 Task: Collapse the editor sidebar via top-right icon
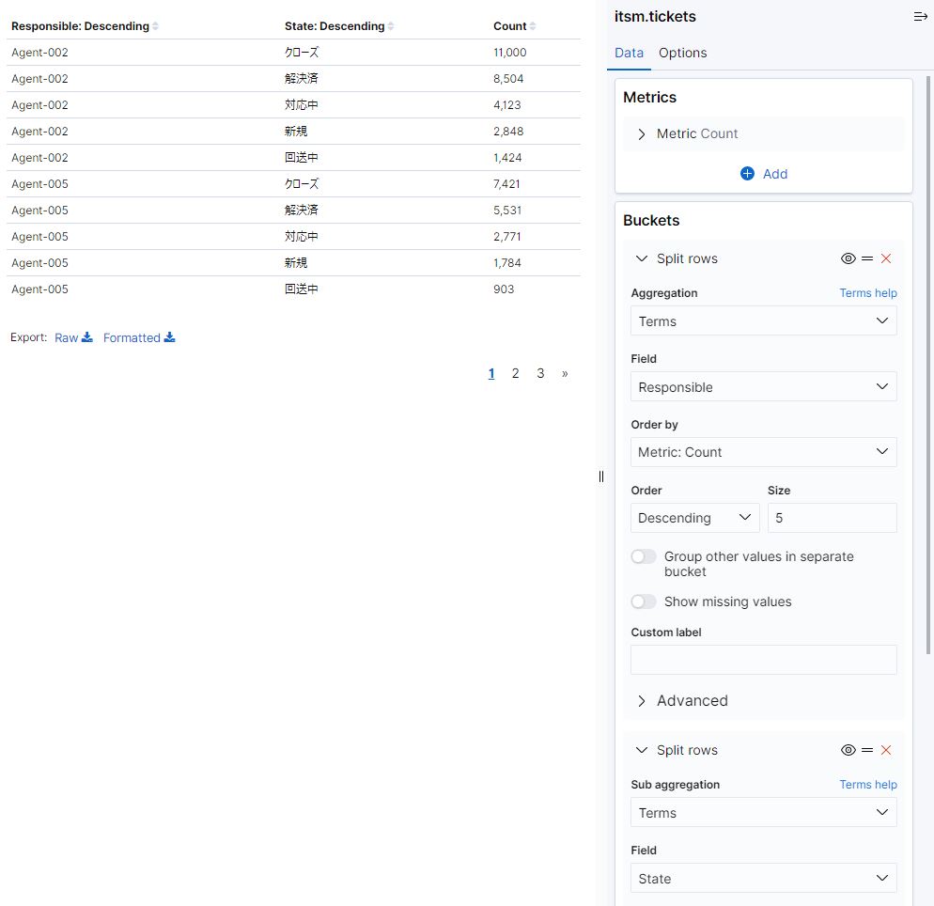pyautogui.click(x=920, y=17)
